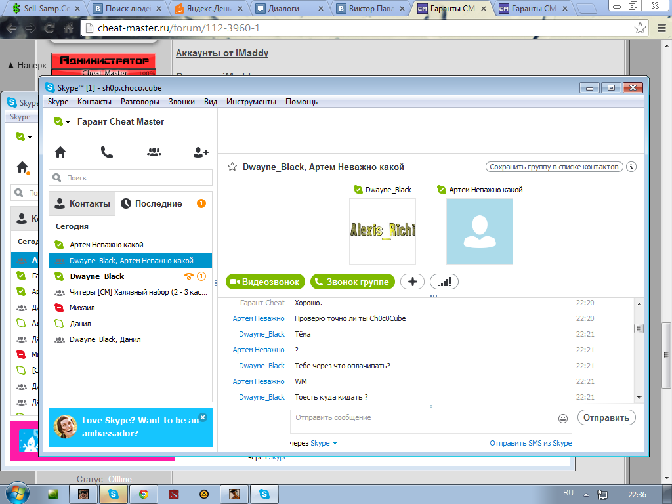Reload the cheat-master.ru page
Image resolution: width=672 pixels, height=504 pixels.
(x=50, y=28)
